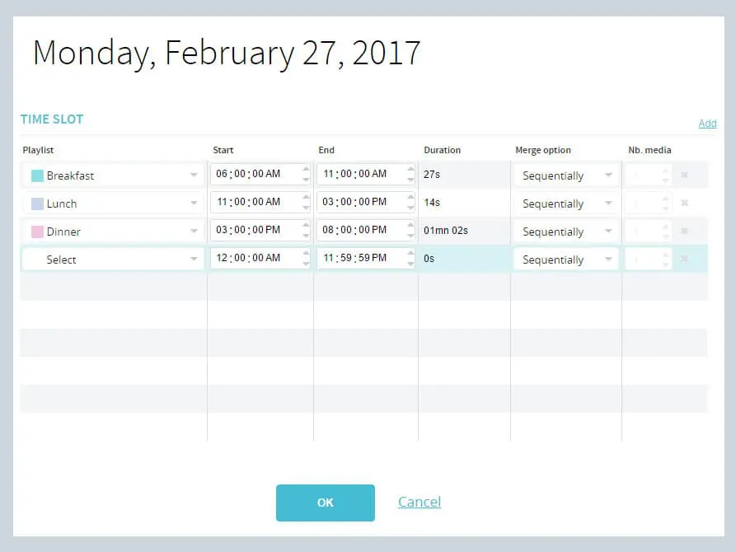736x552 pixels.
Task: Click the pink Dinner color swatch
Action: [x=37, y=232]
